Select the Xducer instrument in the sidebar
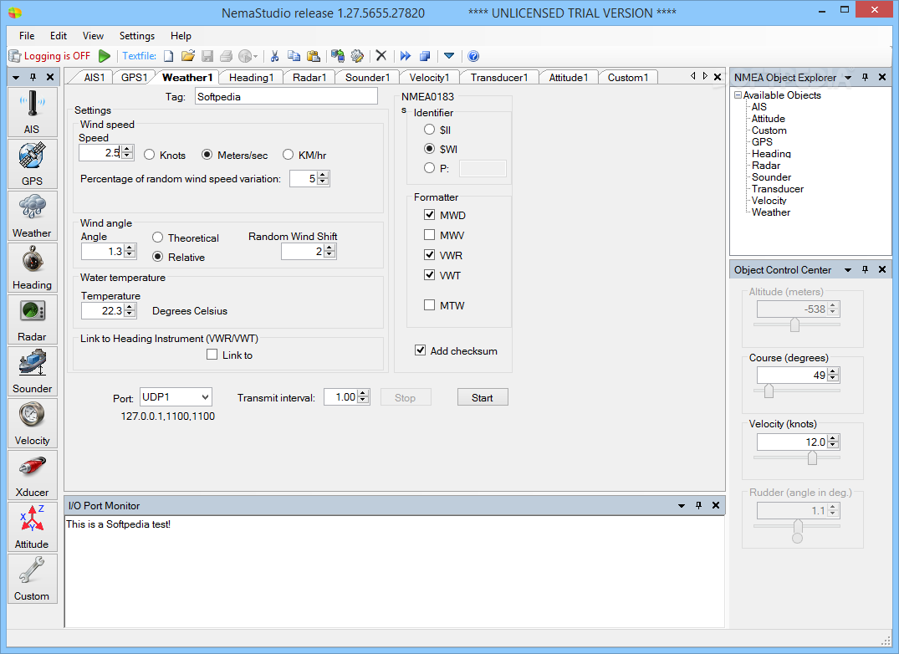Screen dimensions: 899x654 click(x=32, y=474)
